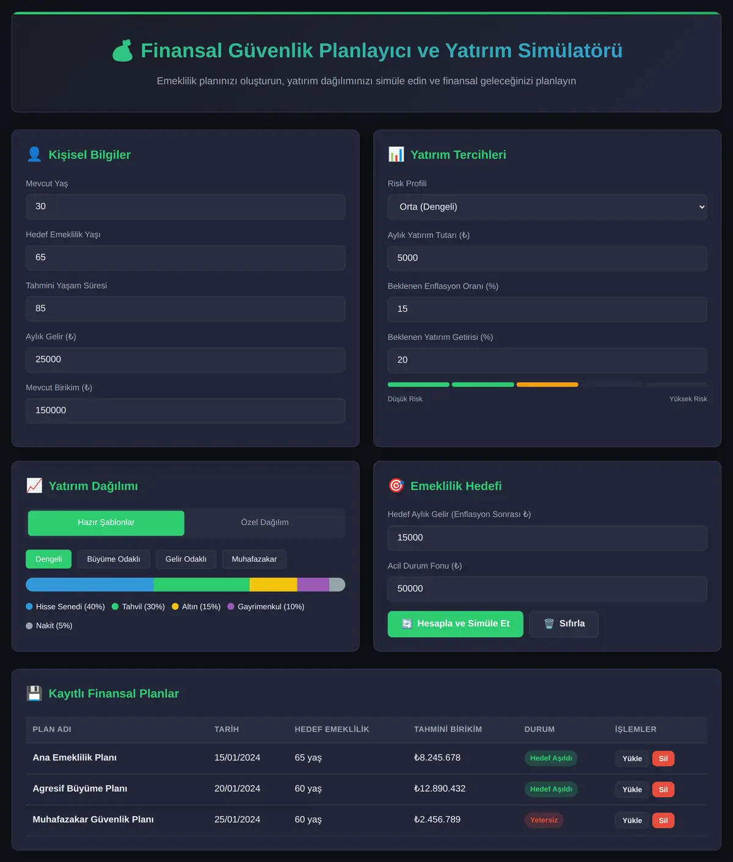Click the purple Gayrimenkul allocation segment
The width and height of the screenshot is (733, 862).
(x=313, y=584)
